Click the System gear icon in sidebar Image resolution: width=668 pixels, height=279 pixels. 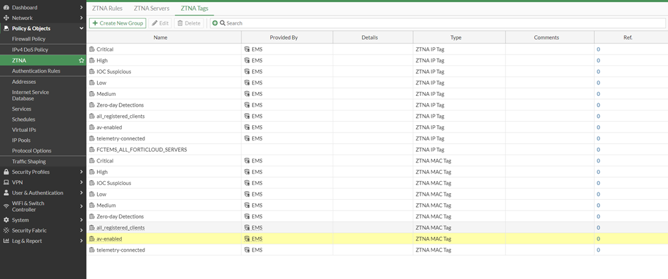tap(6, 220)
